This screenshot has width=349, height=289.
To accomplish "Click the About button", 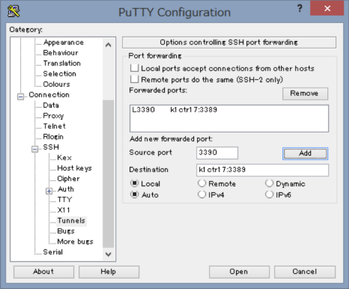I will [44, 272].
